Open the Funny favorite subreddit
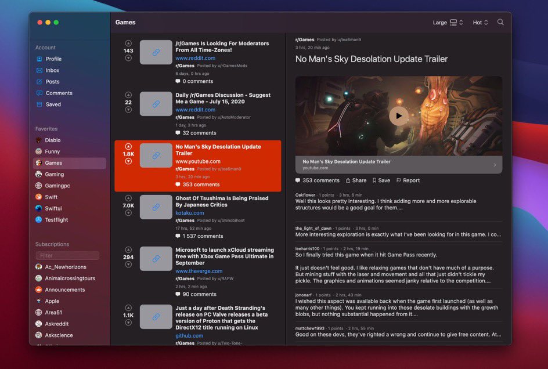Screen dimensions: 548x369 coord(70,151)
